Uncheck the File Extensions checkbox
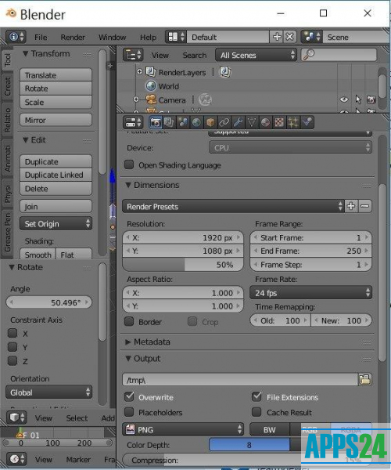Image resolution: width=391 pixels, height=470 pixels. pyautogui.click(x=257, y=396)
